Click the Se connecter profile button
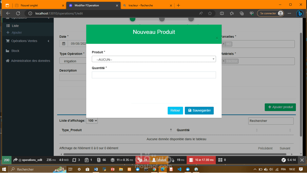Image resolution: width=307 pixels, height=173 pixels. tap(270, 13)
